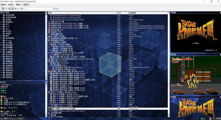Click the second small view toolbar icon
The image size is (221, 120).
coord(6,9)
